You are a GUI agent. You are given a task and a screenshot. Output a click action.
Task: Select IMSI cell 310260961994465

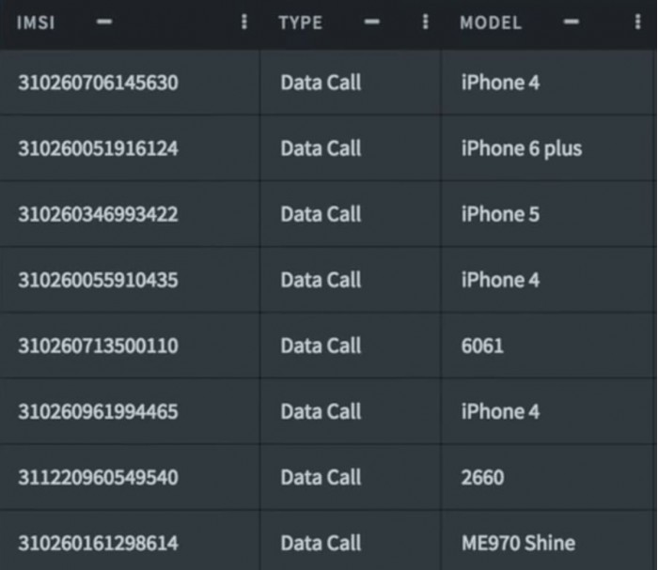click(98, 411)
